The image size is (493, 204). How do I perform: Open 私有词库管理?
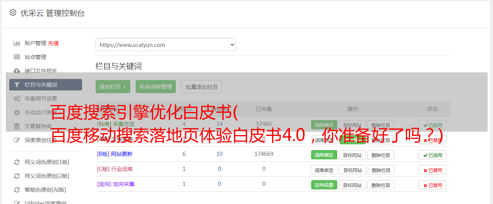tap(156, 87)
